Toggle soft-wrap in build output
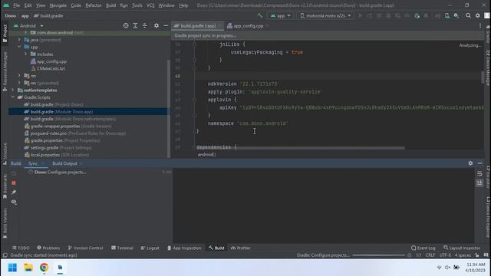The height and width of the screenshot is (276, 491). 479,174
